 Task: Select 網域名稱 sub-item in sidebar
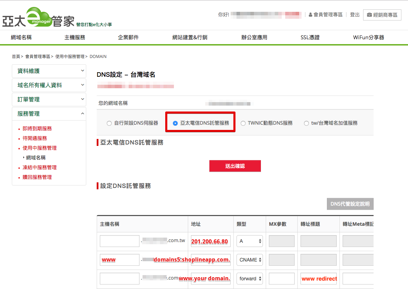point(35,158)
